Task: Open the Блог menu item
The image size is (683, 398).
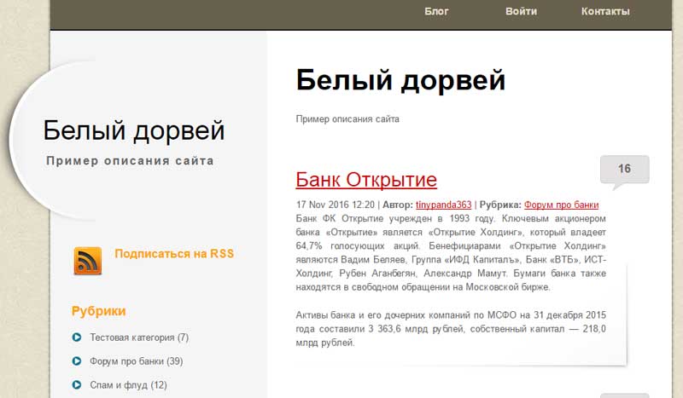Action: pyautogui.click(x=436, y=11)
